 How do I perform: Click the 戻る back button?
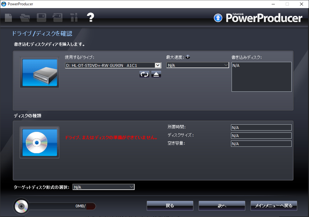point(170,206)
